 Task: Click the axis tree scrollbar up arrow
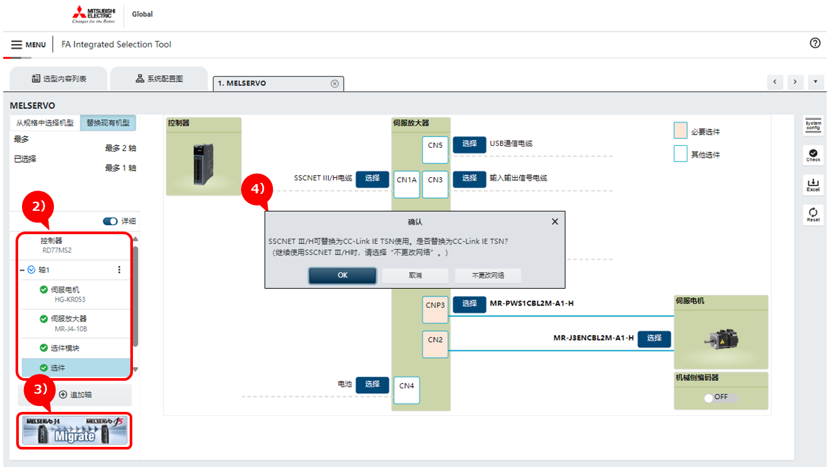[x=135, y=239]
